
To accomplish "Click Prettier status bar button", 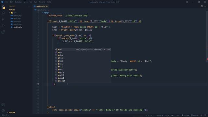I will [x=195, y=115].
